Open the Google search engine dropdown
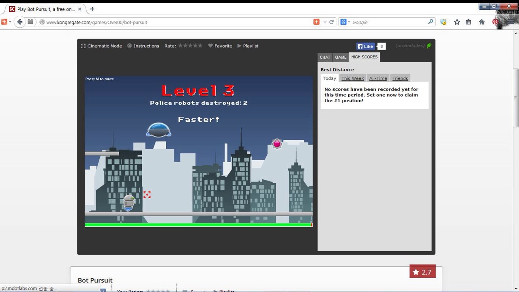This screenshot has width=519, height=292. point(345,22)
